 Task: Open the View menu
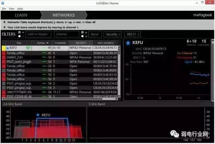(x=12, y=9)
